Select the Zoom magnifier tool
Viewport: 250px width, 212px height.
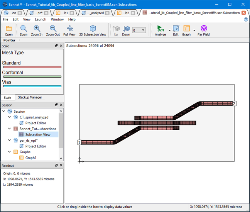(24, 31)
